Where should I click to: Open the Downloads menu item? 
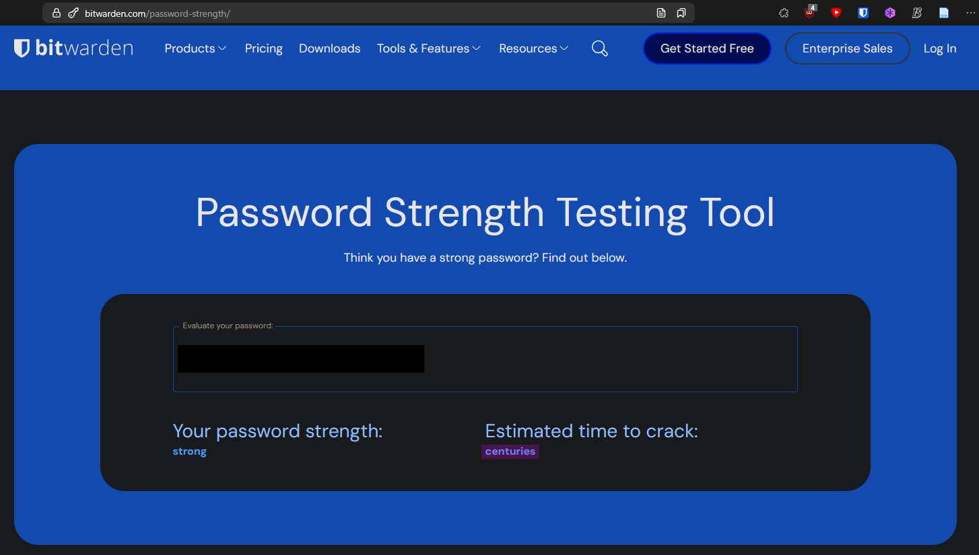[330, 48]
